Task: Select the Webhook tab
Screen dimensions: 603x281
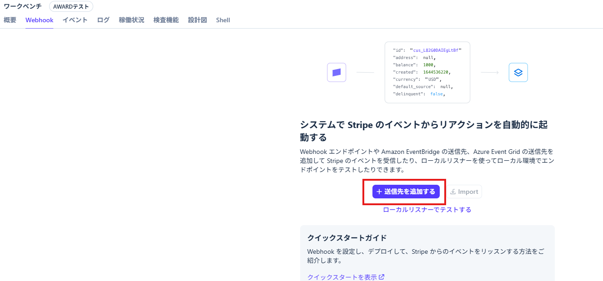Action: [x=39, y=20]
